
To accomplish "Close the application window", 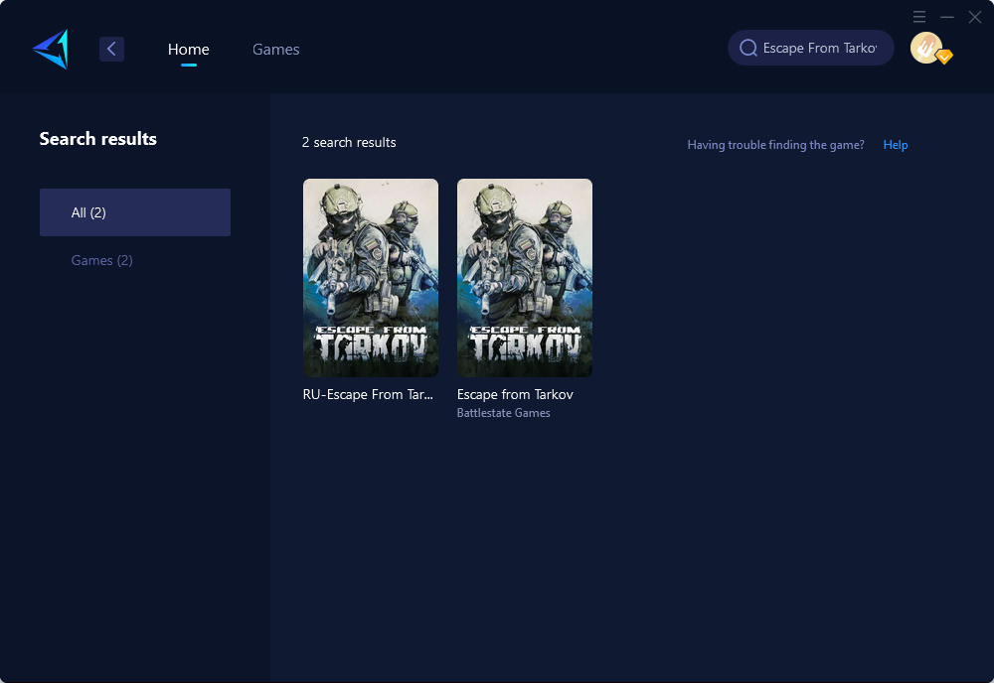I will 975,17.
